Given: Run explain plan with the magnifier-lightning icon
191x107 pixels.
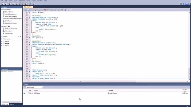Looking at the screenshot, I should coord(38,10).
